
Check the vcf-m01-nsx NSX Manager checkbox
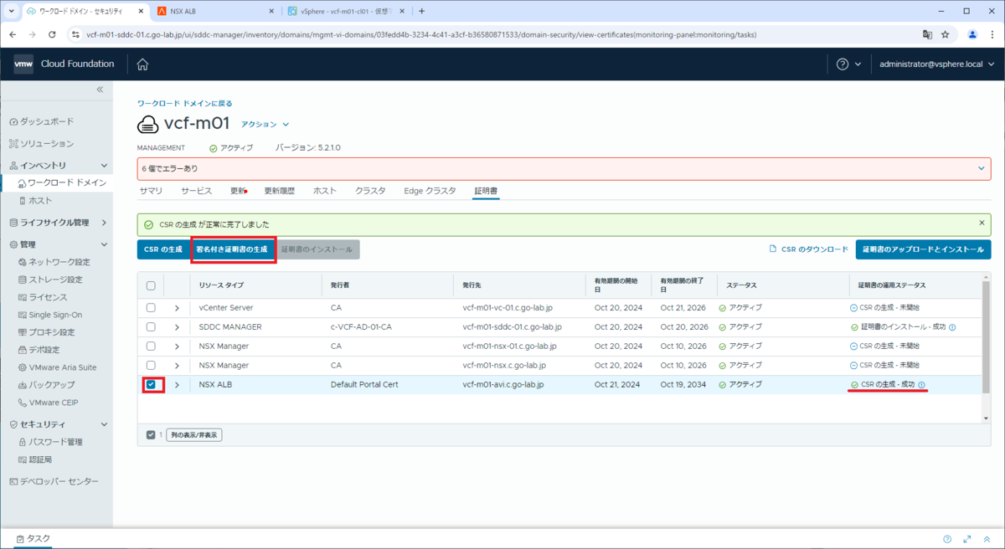(x=151, y=366)
